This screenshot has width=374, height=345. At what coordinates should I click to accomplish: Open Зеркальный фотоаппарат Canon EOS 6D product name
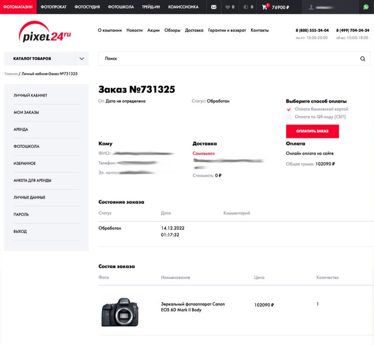[x=193, y=307]
